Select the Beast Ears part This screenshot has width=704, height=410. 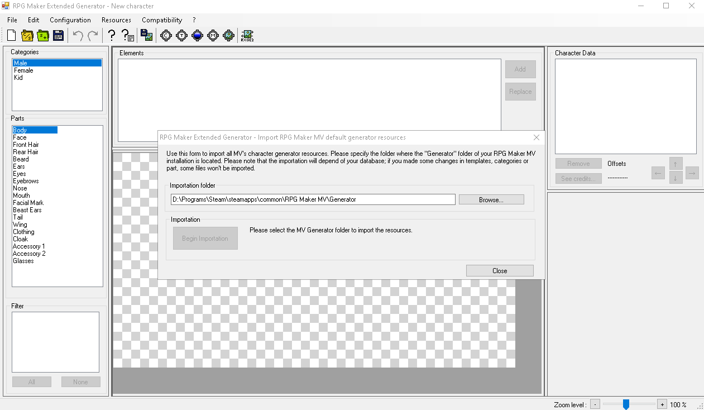click(x=27, y=210)
